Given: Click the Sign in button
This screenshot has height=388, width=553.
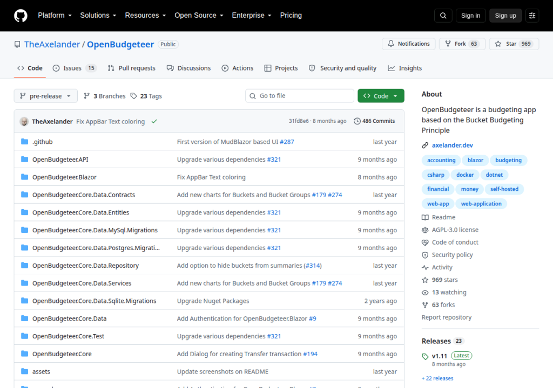Looking at the screenshot, I should pyautogui.click(x=470, y=16).
